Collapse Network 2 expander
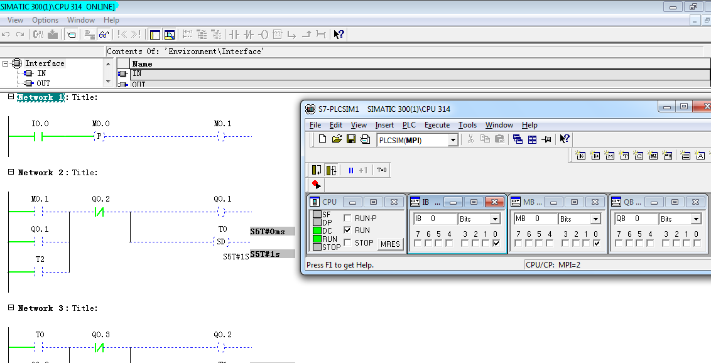Image resolution: width=711 pixels, height=363 pixels. 11,171
